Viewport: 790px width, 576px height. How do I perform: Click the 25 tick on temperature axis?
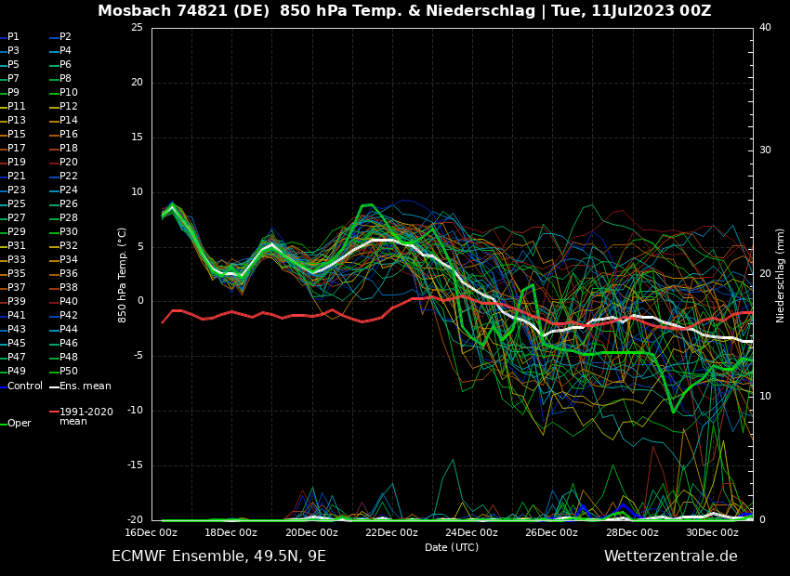(x=137, y=28)
